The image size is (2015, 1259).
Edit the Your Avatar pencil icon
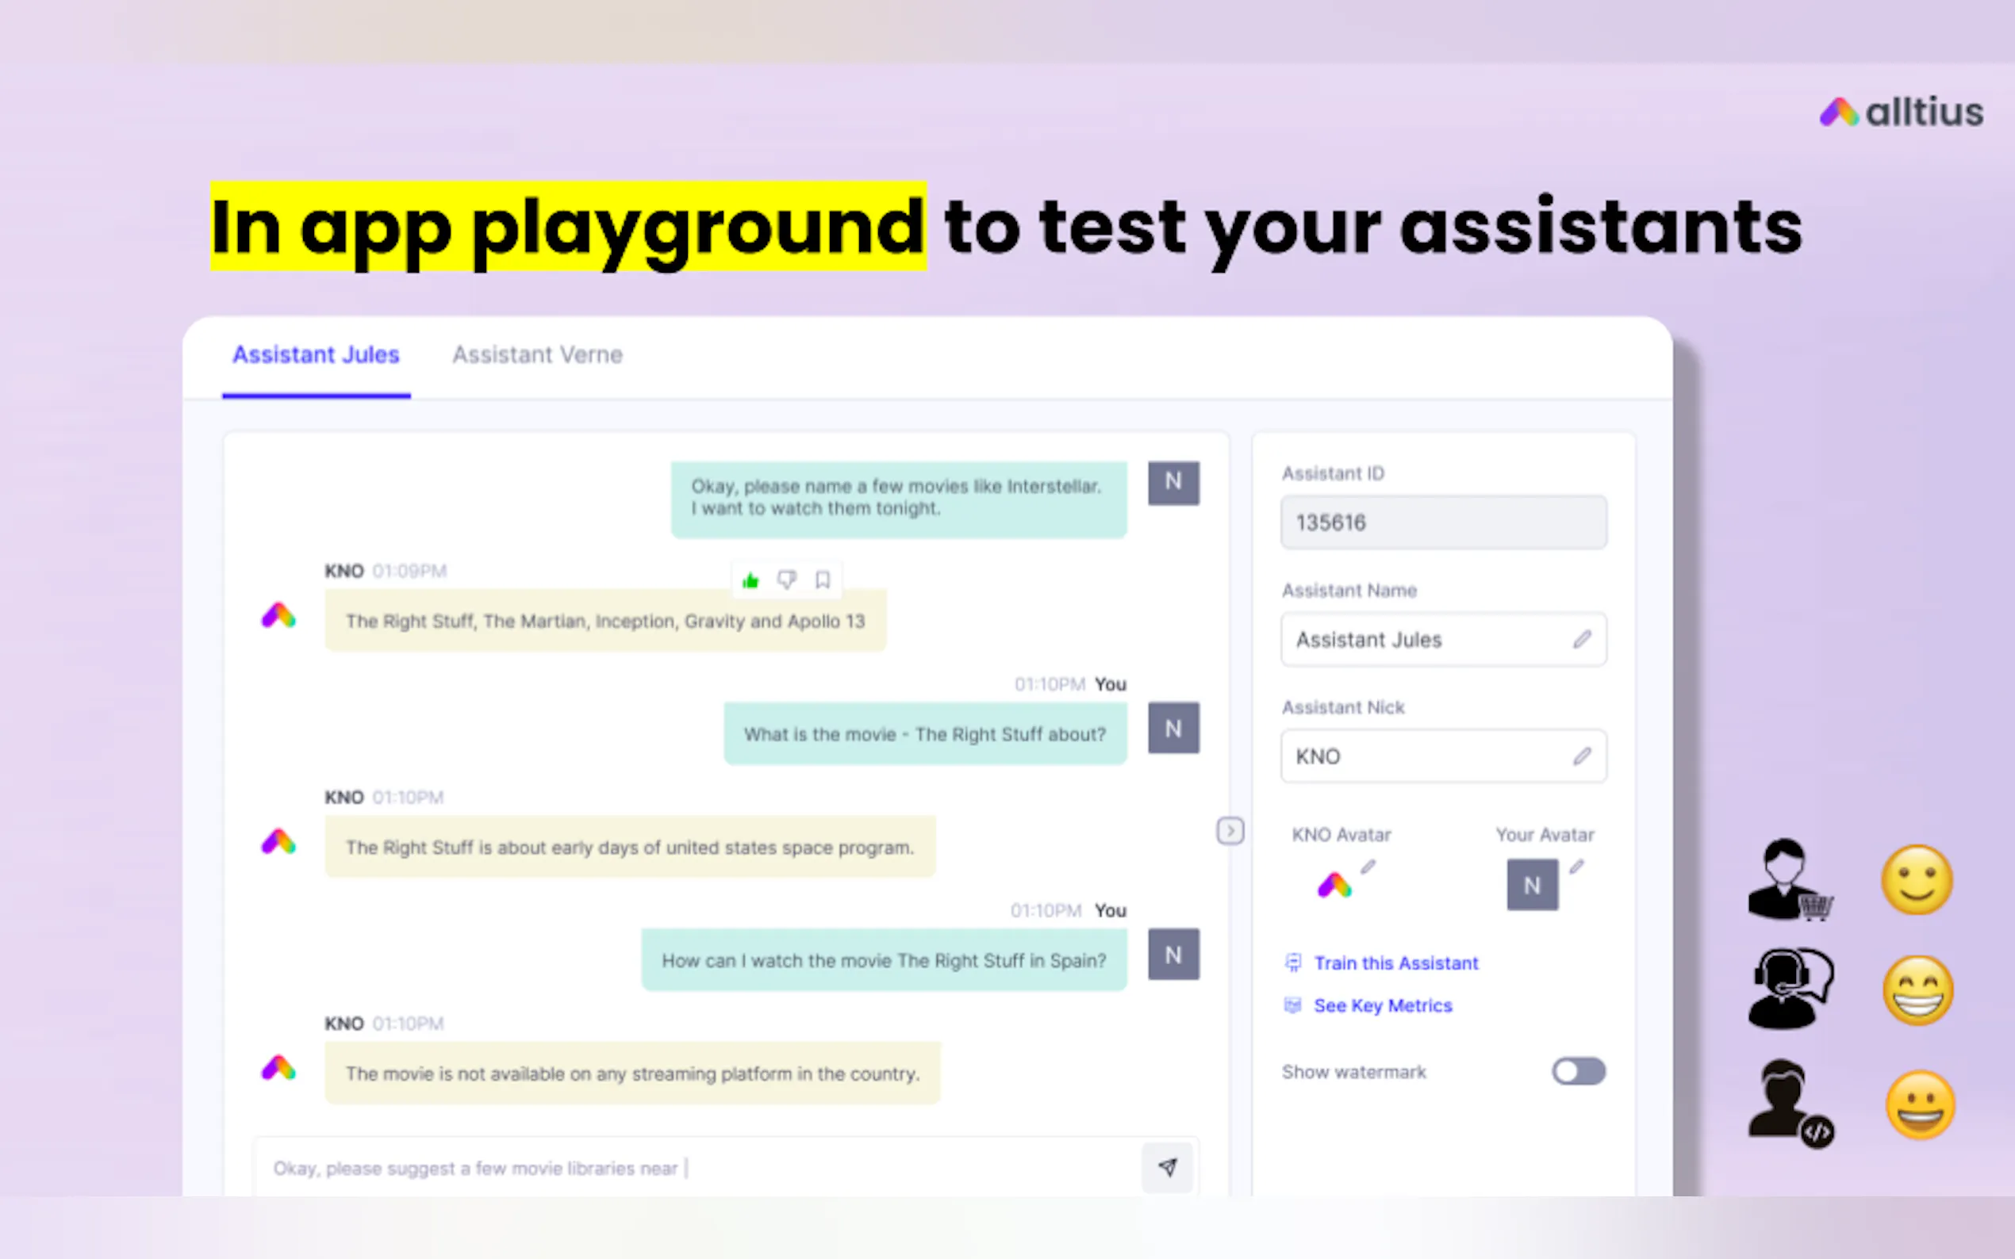point(1576,867)
